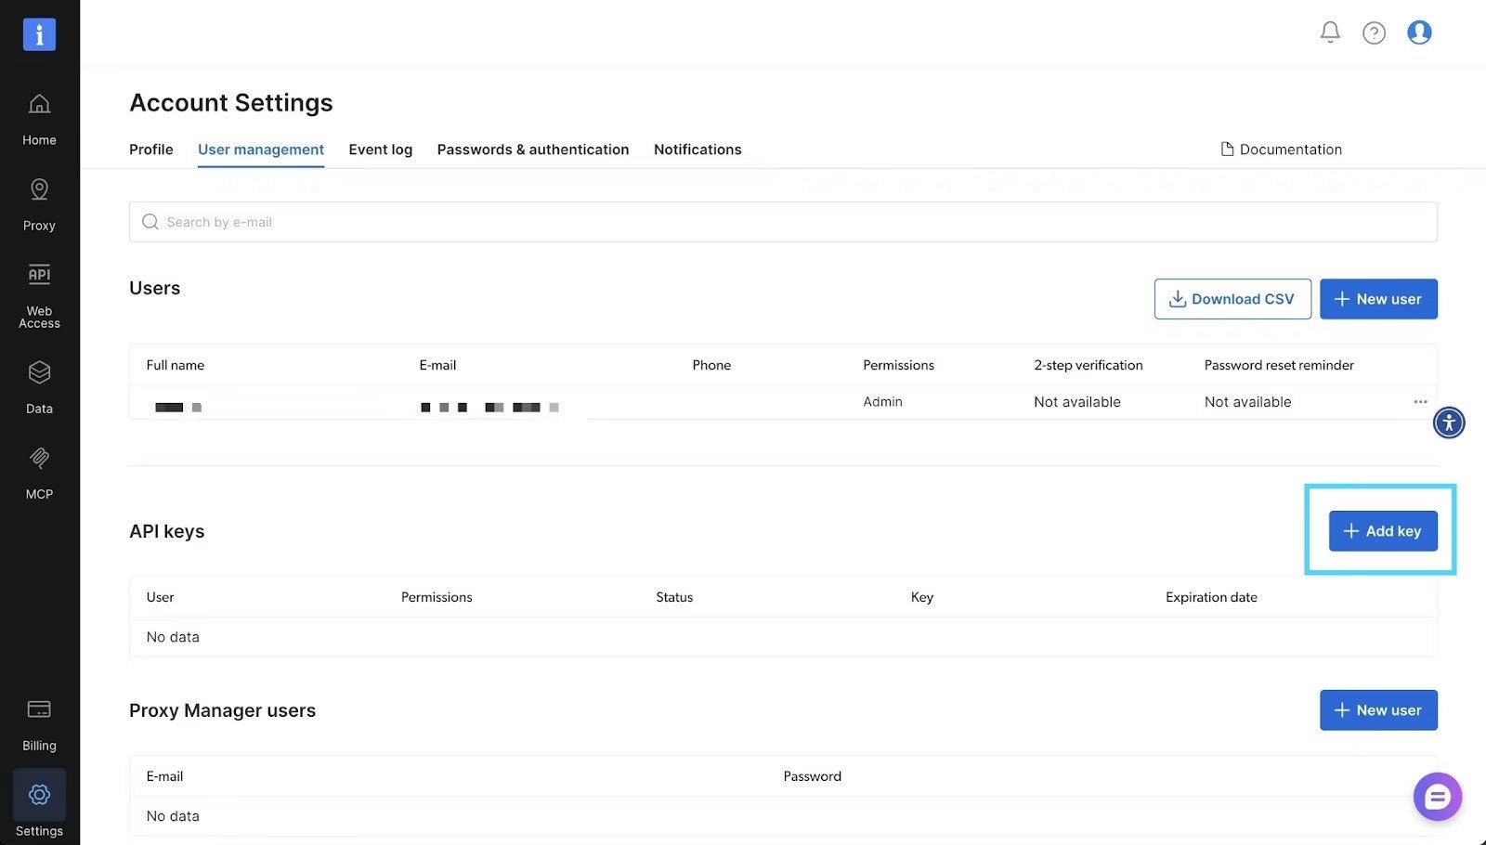This screenshot has width=1486, height=845.
Task: Click the Full name column header
Action: 176,365
